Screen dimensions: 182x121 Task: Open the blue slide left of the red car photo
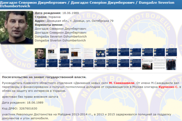(x=136, y=64)
